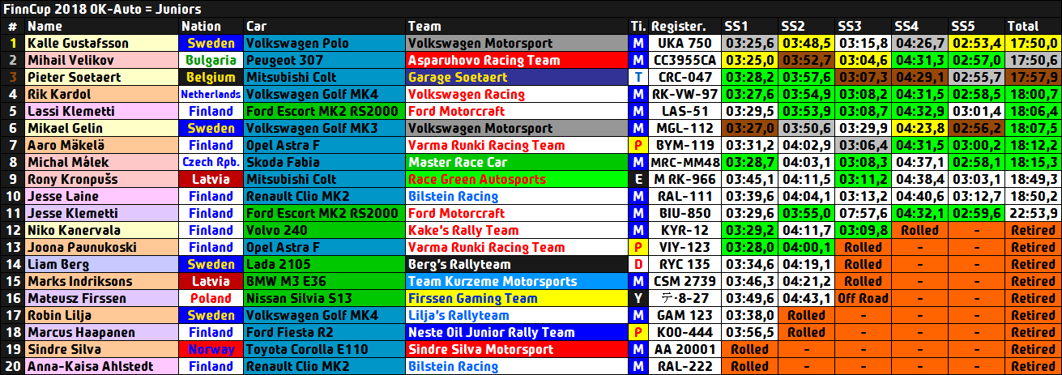Select register plate 'CSM 2739'
The image size is (1062, 375).
click(685, 281)
